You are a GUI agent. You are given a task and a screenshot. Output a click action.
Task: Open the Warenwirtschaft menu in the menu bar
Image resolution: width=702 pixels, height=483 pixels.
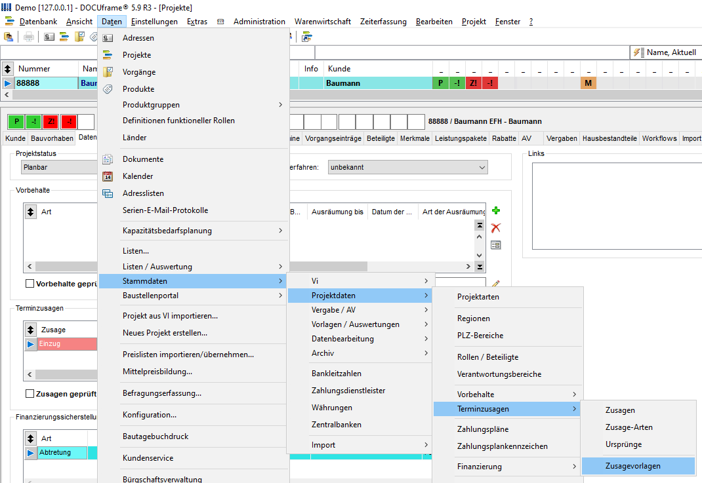tap(322, 22)
